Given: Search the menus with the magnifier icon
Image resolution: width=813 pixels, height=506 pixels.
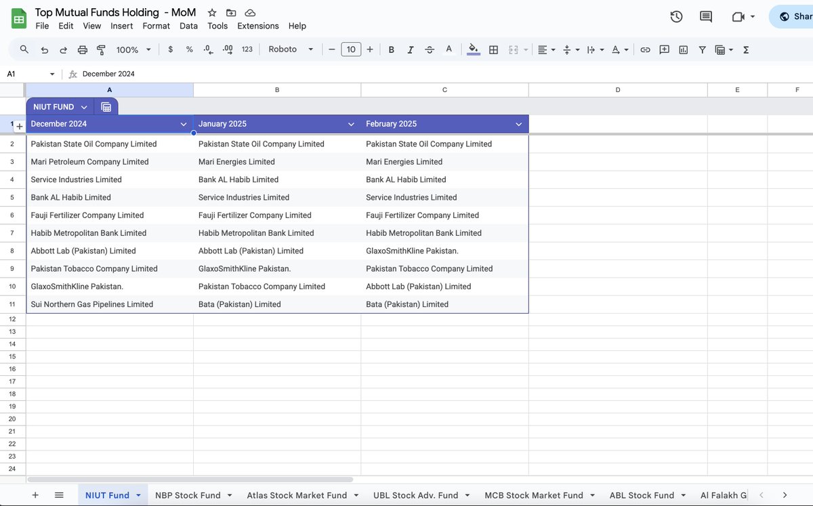Looking at the screenshot, I should coord(24,49).
